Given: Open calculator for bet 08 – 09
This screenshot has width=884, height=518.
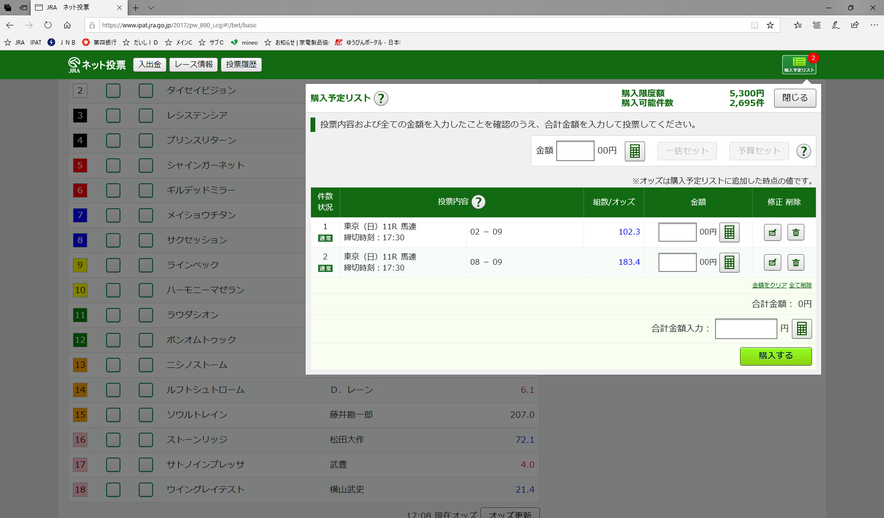Looking at the screenshot, I should pos(729,263).
